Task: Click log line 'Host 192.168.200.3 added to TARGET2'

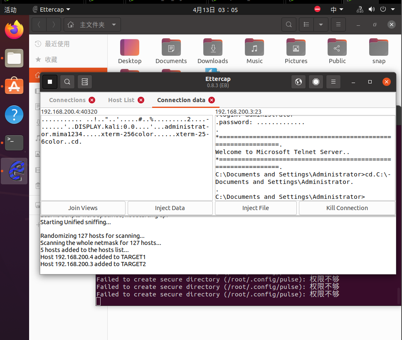Action: [93, 264]
